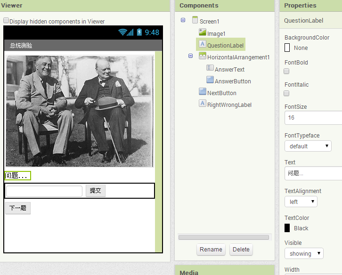This screenshot has width=342, height=275.
Task: Click the NextButton component icon
Action: (203, 92)
